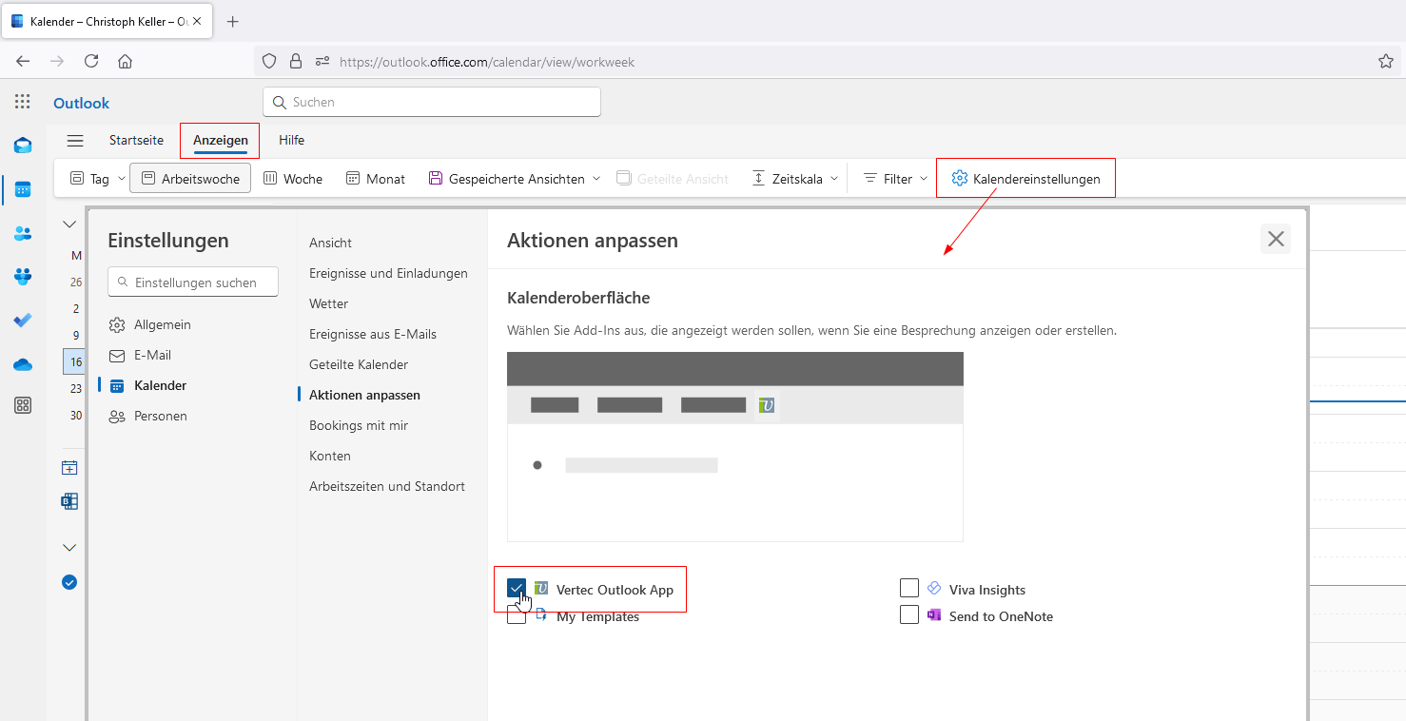Switch to the Monat view
Image resolution: width=1406 pixels, height=721 pixels.
click(x=376, y=179)
